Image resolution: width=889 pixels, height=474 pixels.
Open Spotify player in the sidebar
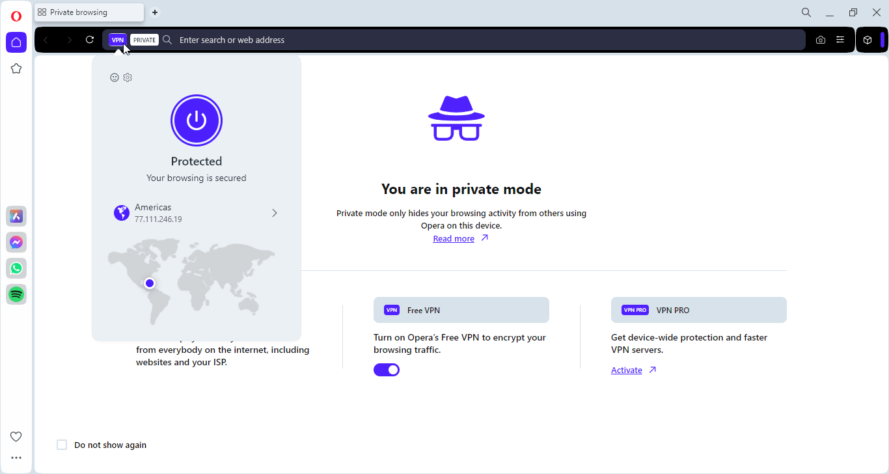coord(16,294)
